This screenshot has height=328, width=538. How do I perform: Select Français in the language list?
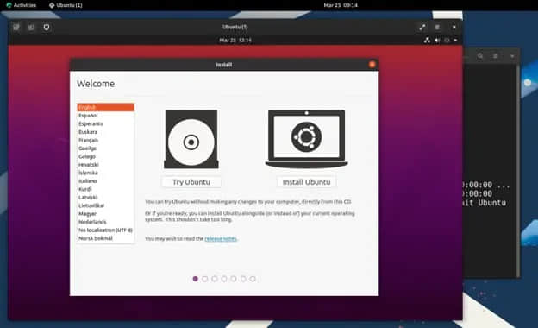(x=106, y=140)
